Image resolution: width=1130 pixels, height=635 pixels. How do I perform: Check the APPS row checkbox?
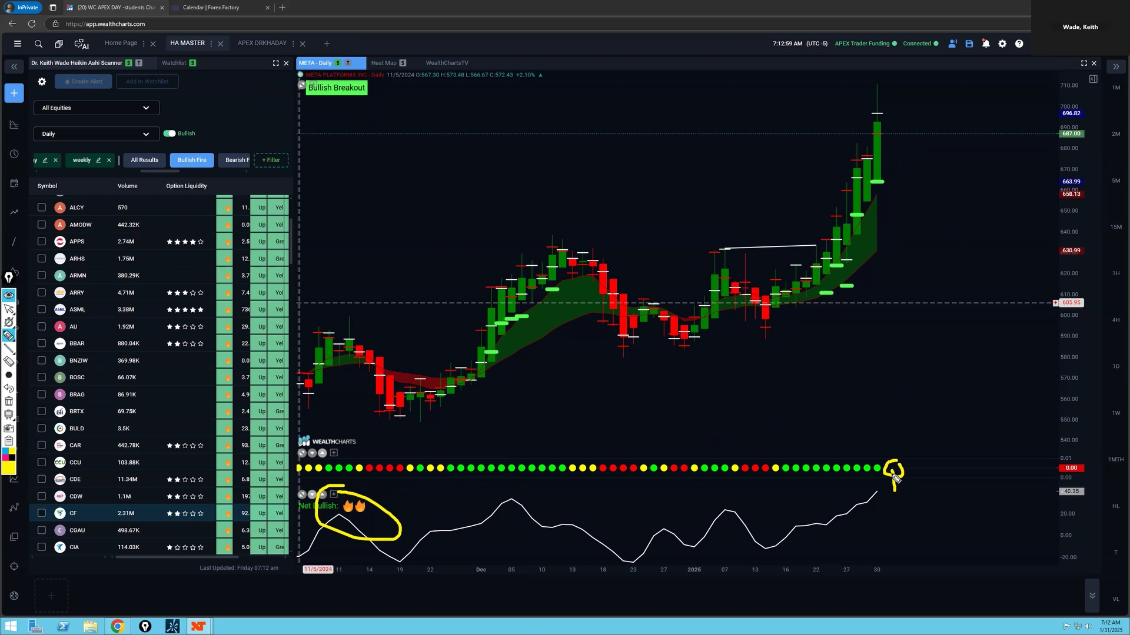41,241
